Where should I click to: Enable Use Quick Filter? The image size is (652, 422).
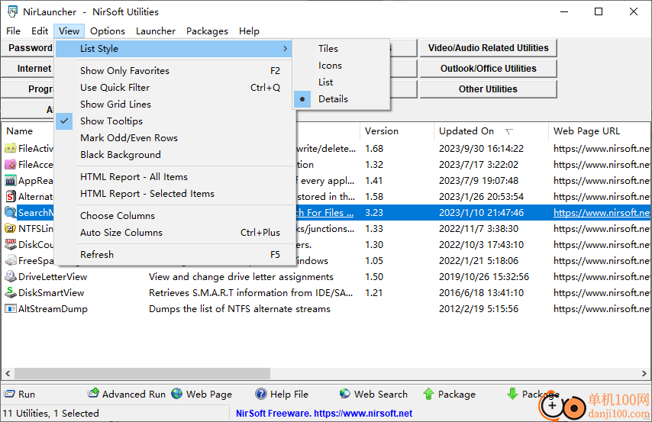tap(174, 87)
